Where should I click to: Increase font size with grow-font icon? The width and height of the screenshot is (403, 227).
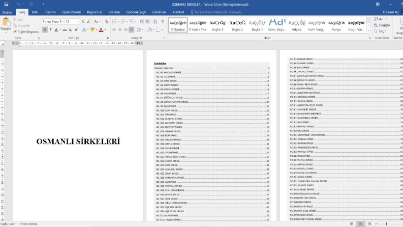(83, 21)
